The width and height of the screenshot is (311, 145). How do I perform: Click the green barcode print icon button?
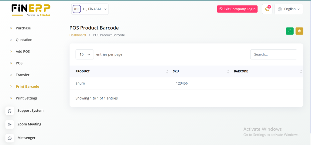pyautogui.click(x=290, y=31)
